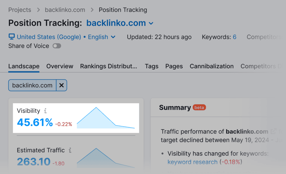Select the desktop device icon
The image size is (286, 174).
tap(11, 37)
